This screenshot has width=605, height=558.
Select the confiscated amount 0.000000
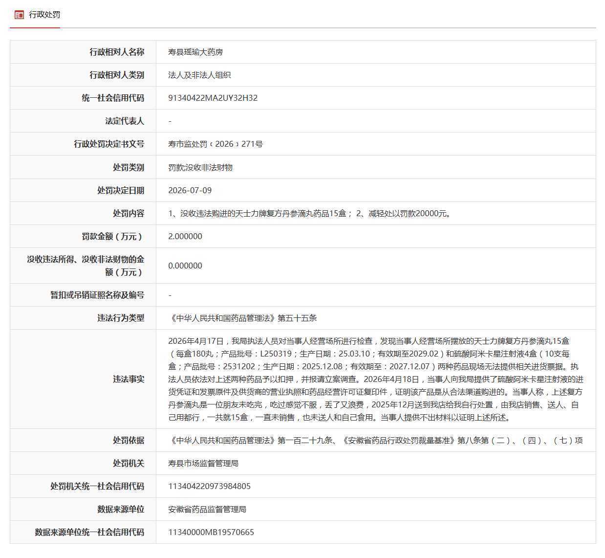pos(185,266)
